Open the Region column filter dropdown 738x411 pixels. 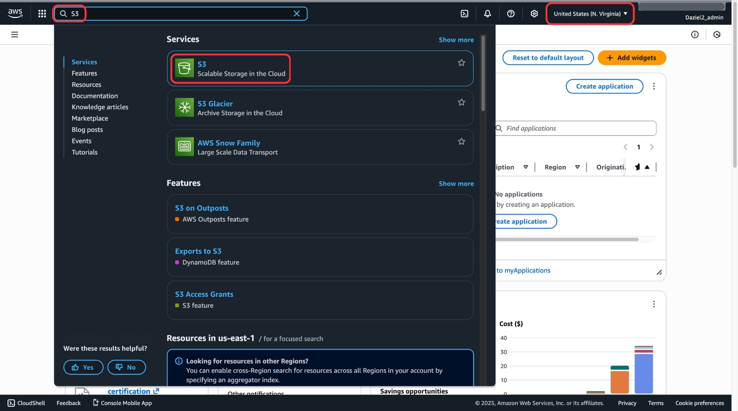577,167
